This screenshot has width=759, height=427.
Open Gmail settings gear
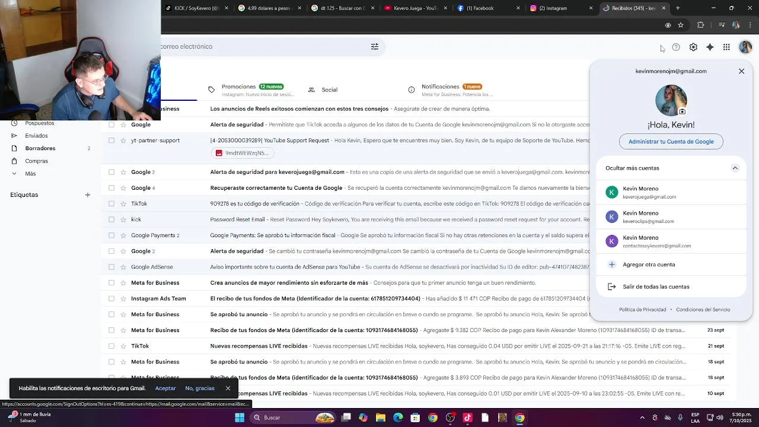point(693,47)
